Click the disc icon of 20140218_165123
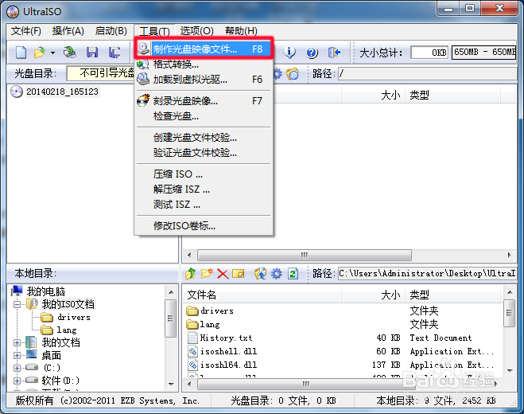The width and height of the screenshot is (524, 414). (17, 92)
